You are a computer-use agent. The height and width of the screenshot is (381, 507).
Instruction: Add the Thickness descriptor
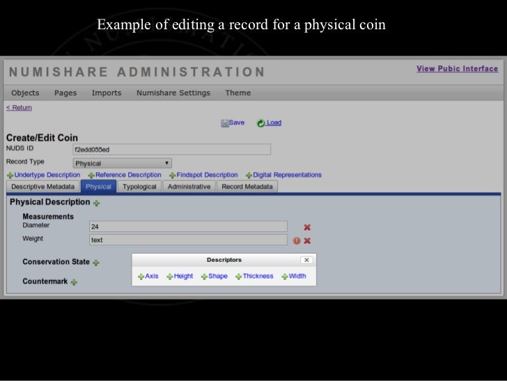coord(258,277)
